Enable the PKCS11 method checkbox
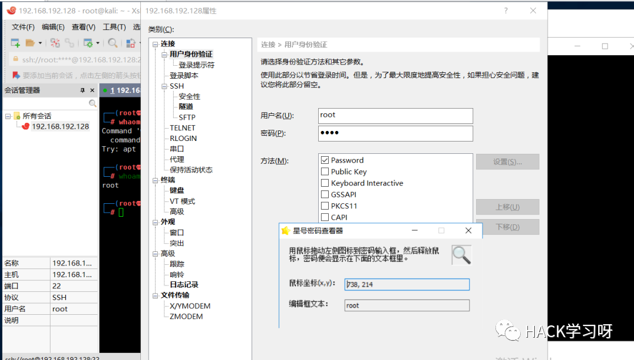Viewport: 634px width, 360px height. click(325, 206)
